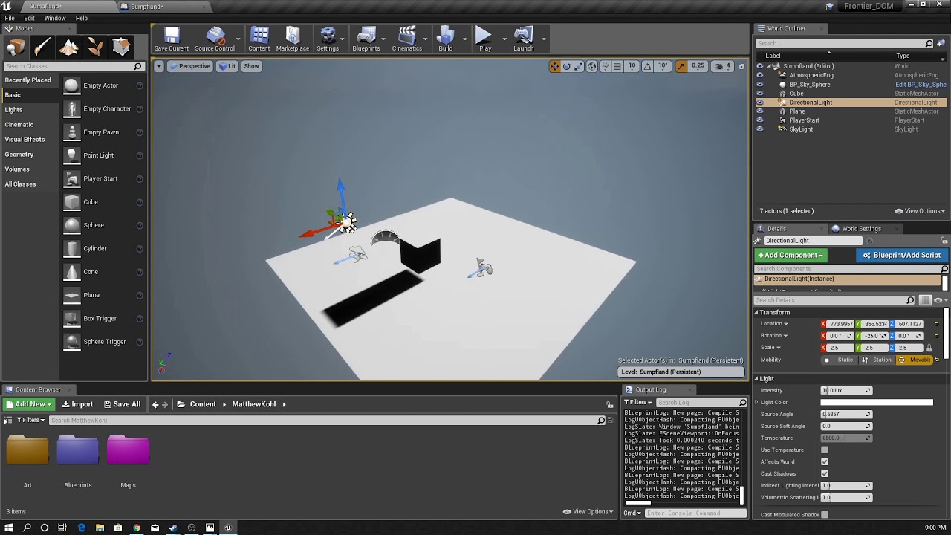Viewport: 951px width, 535px height.
Task: Open viewport options dropdown arrow
Action: click(x=158, y=66)
